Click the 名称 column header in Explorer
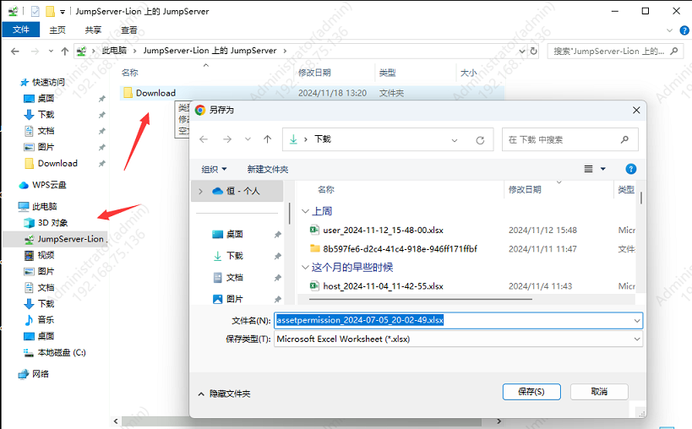Screen dimensions: 692x429 (x=130, y=73)
